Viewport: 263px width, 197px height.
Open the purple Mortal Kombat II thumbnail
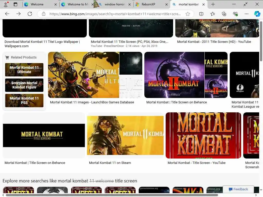174,75
